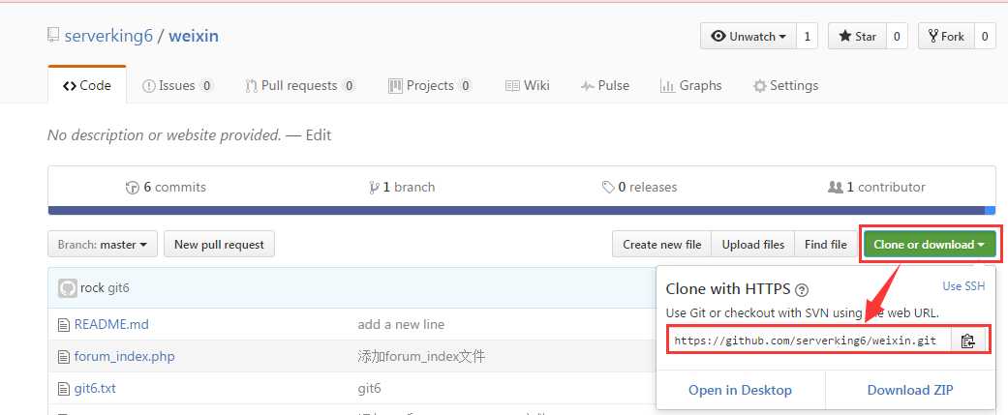Click the Upload files button
This screenshot has width=1008, height=415.
coord(752,244)
